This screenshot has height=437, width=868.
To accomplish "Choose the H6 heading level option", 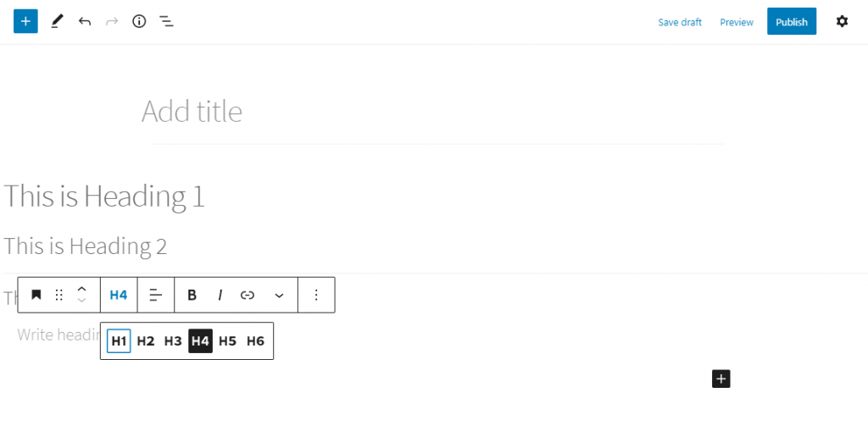I will 255,341.
